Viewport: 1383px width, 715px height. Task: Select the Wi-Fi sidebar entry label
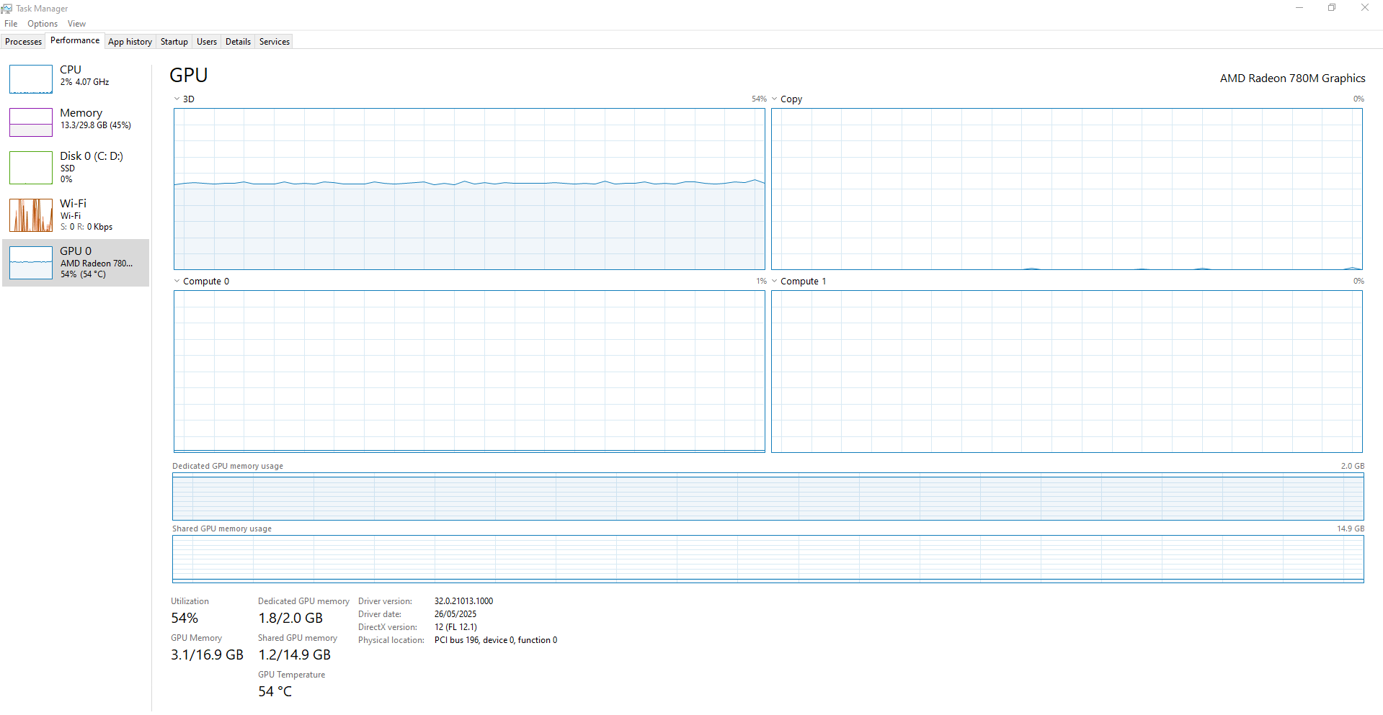tap(73, 204)
